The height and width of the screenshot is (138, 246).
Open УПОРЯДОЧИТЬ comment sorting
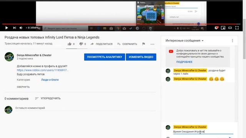[x=48, y=99]
